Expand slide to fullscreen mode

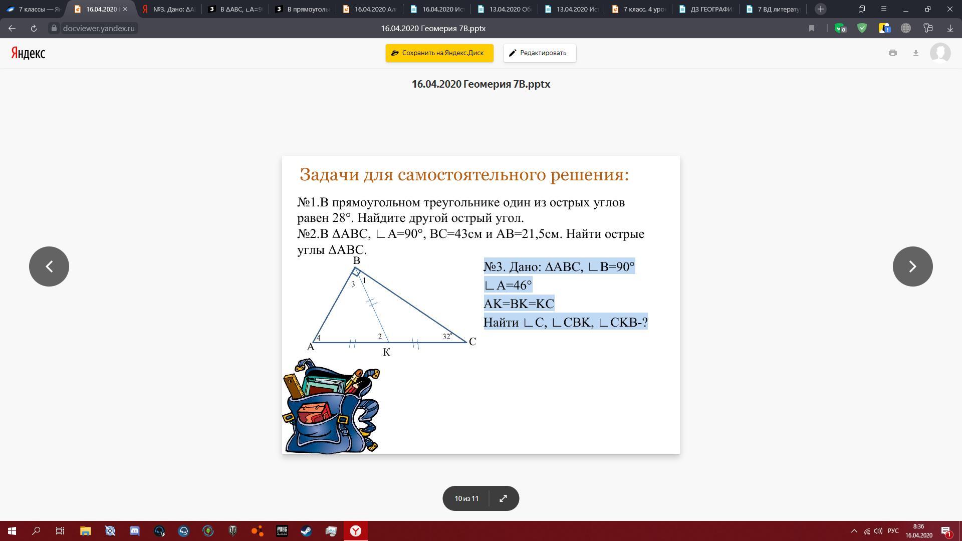click(503, 498)
